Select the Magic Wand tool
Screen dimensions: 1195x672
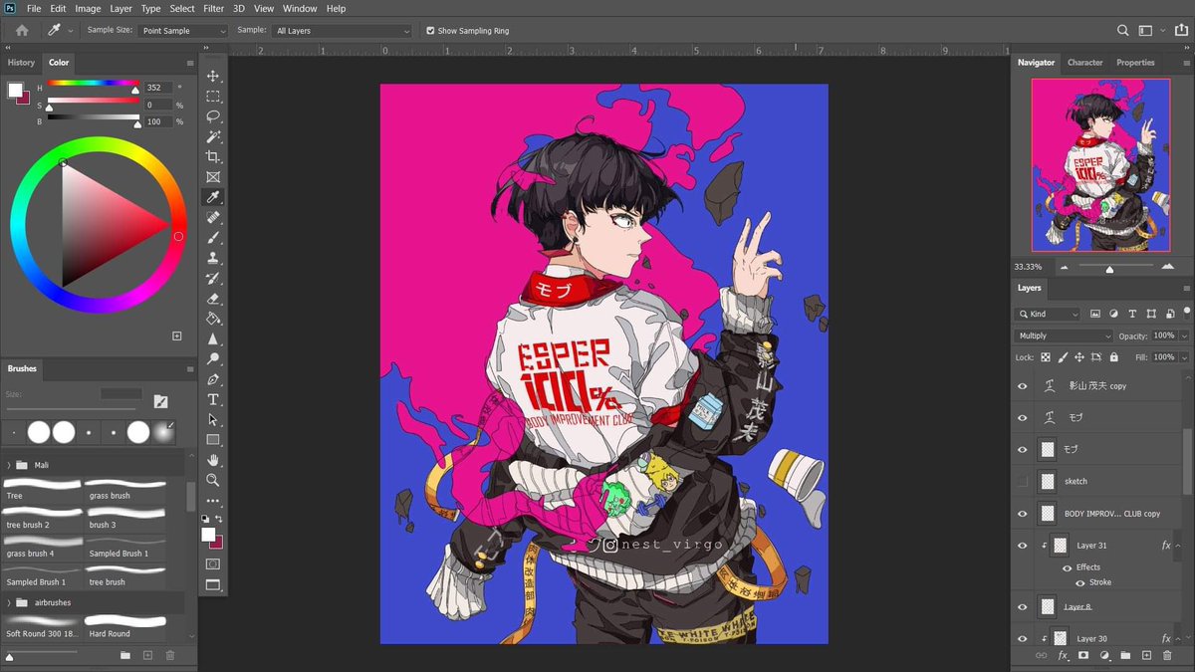pos(213,136)
